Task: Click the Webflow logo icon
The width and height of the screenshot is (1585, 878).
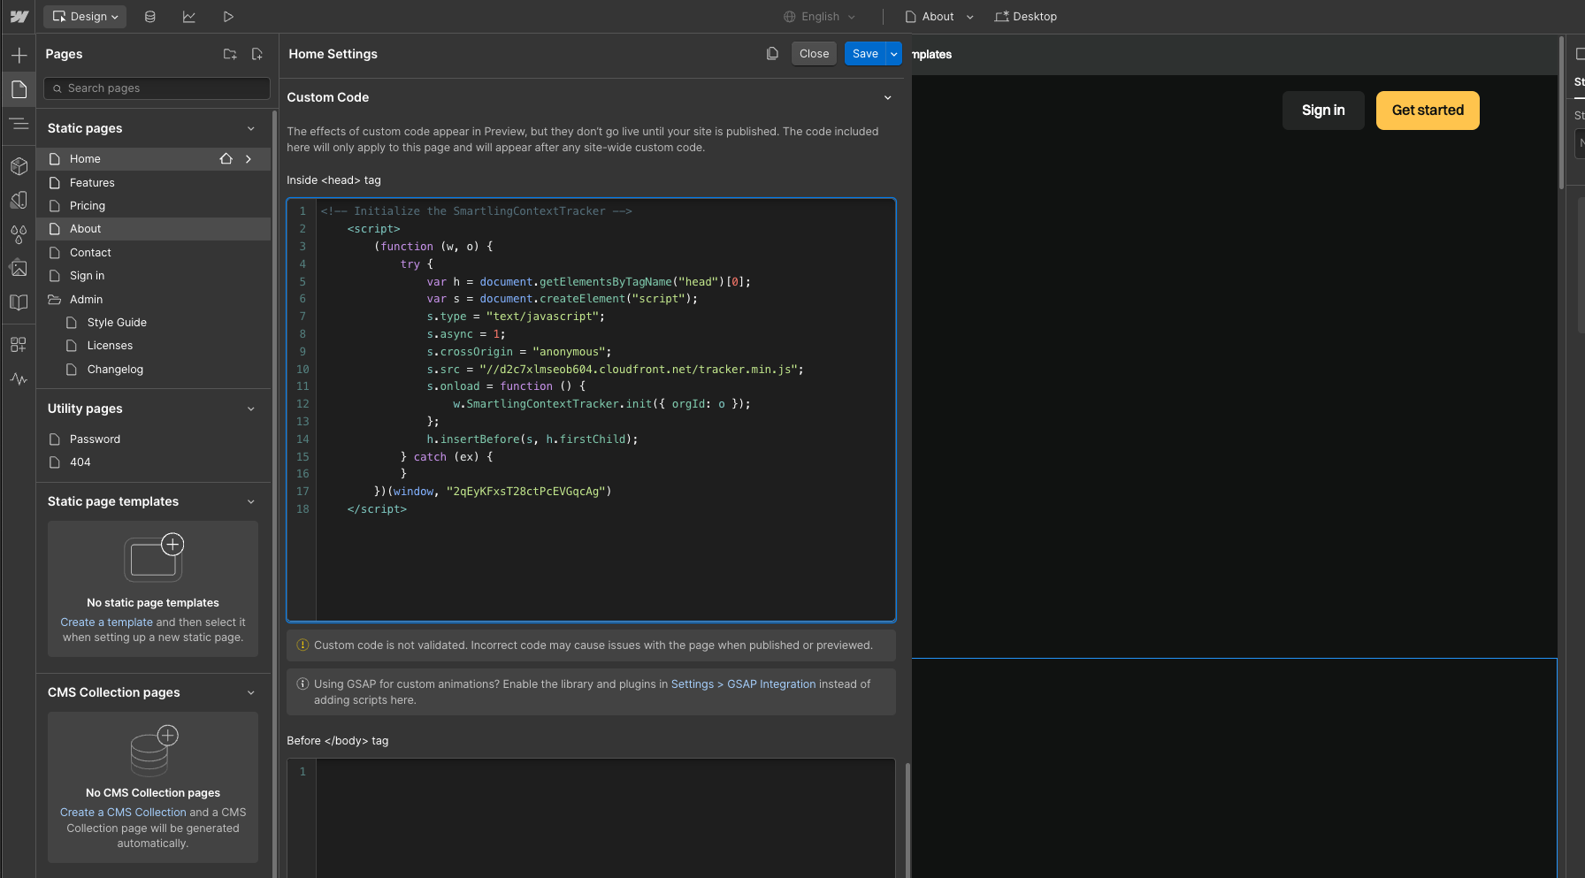Action: pyautogui.click(x=19, y=17)
